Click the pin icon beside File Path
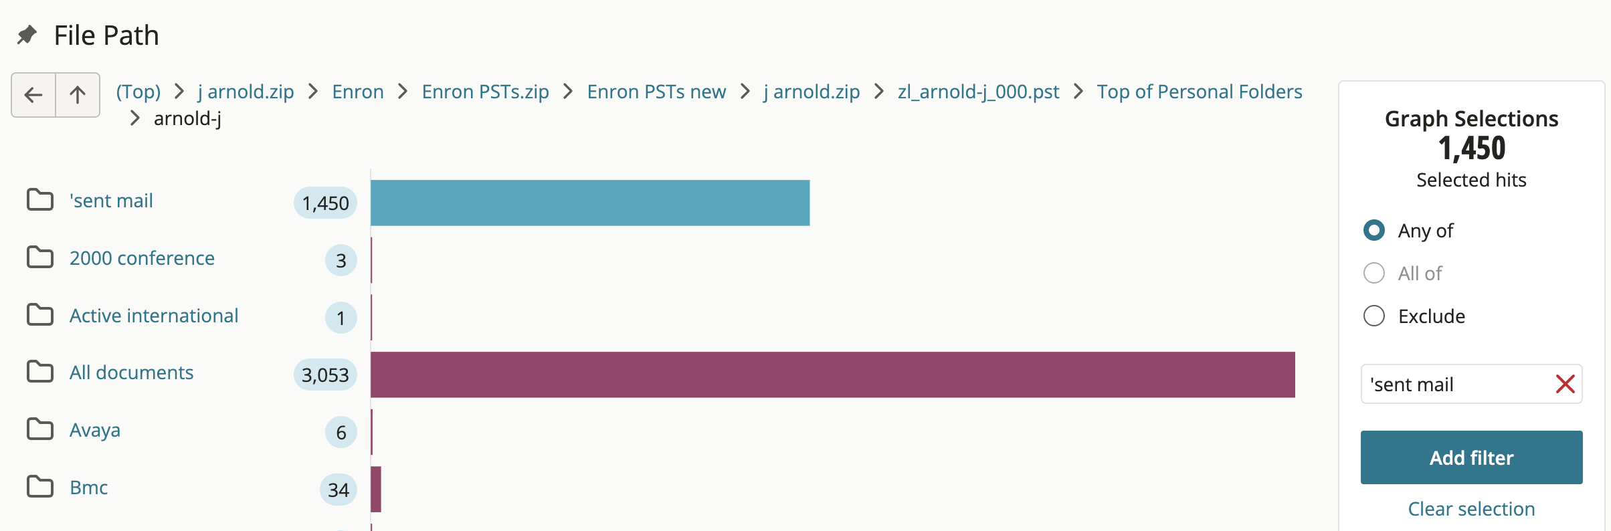 tap(27, 35)
